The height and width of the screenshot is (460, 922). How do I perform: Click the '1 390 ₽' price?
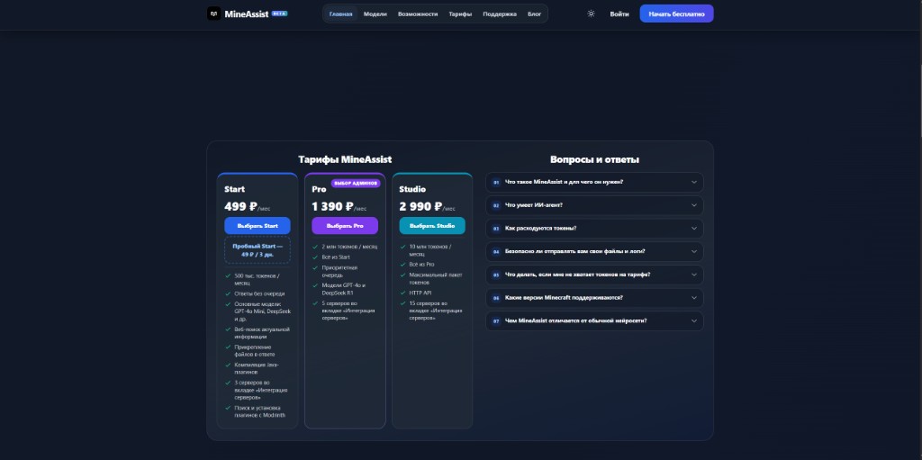point(332,206)
